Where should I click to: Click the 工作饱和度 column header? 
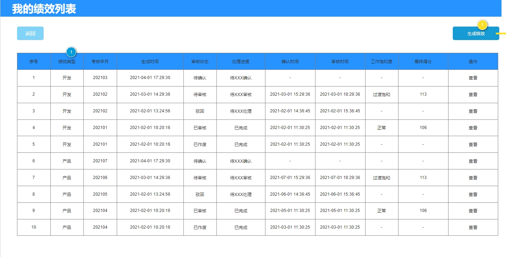pos(382,62)
